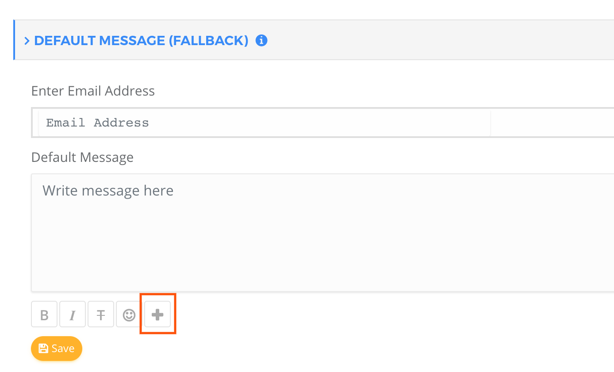This screenshot has height=372, width=614.
Task: Apply italic formatting to message
Action: click(x=73, y=314)
